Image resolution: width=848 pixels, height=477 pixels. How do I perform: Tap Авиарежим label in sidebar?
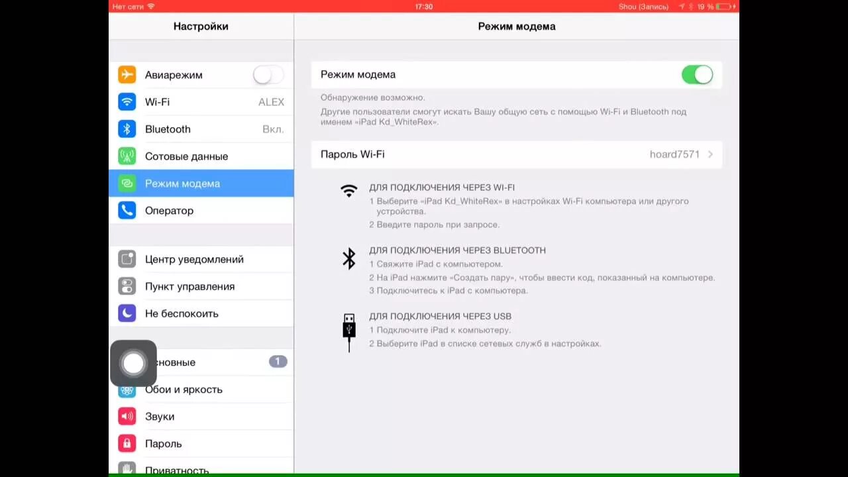pyautogui.click(x=174, y=75)
